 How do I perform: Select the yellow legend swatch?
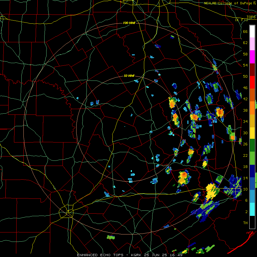coord(252,133)
